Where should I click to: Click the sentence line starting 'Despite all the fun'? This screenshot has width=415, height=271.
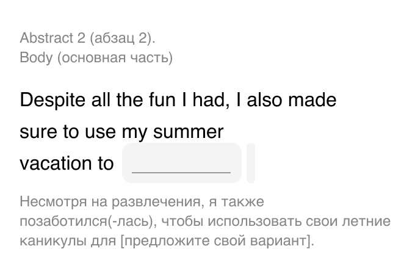tap(178, 99)
